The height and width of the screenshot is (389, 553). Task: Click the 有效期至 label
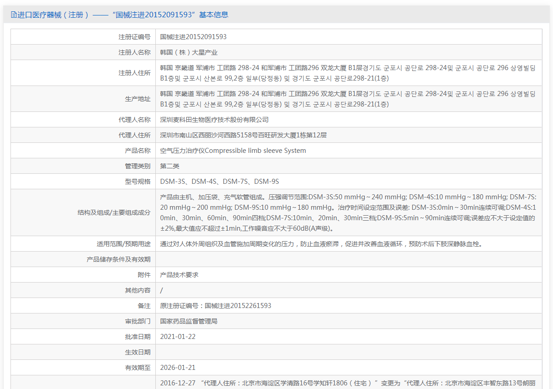pos(138,368)
